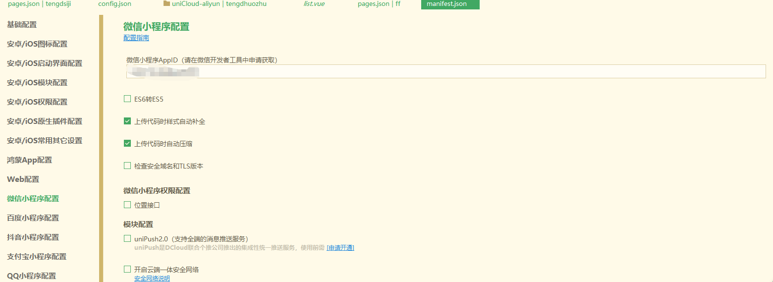Image resolution: width=773 pixels, height=282 pixels.
Task: Enable uniPush2.0 module checkbox
Action: pyautogui.click(x=127, y=238)
